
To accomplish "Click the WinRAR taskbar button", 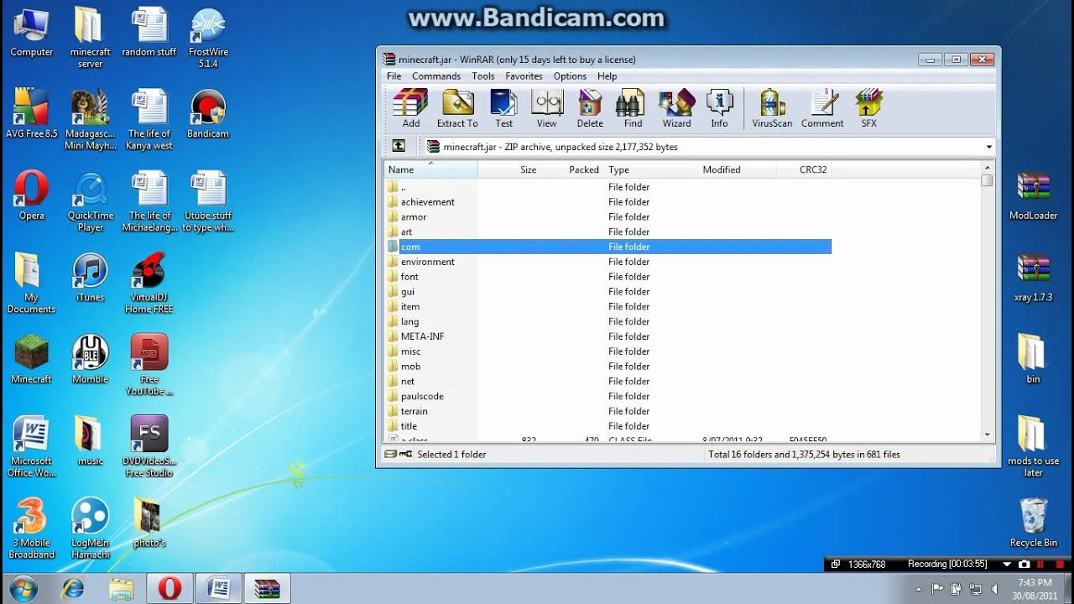I will point(267,588).
